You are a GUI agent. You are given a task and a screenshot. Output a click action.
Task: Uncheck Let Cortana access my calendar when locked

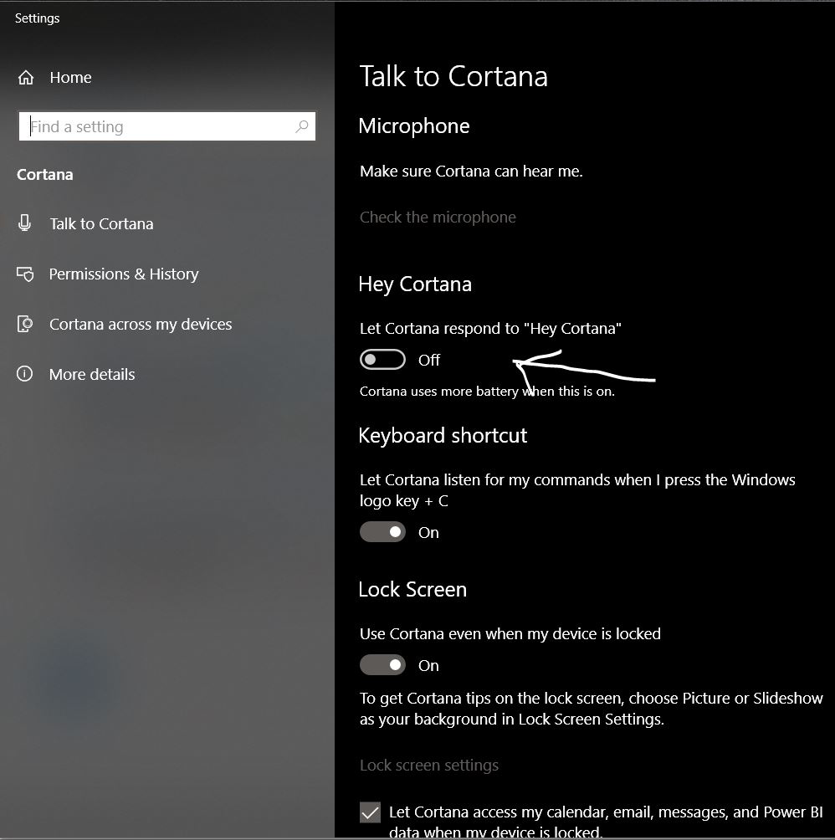[x=370, y=812]
